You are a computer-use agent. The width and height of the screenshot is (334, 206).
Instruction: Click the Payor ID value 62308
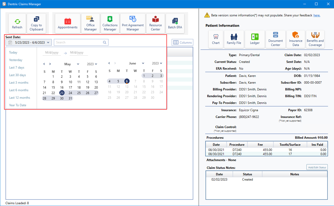(x=308, y=110)
